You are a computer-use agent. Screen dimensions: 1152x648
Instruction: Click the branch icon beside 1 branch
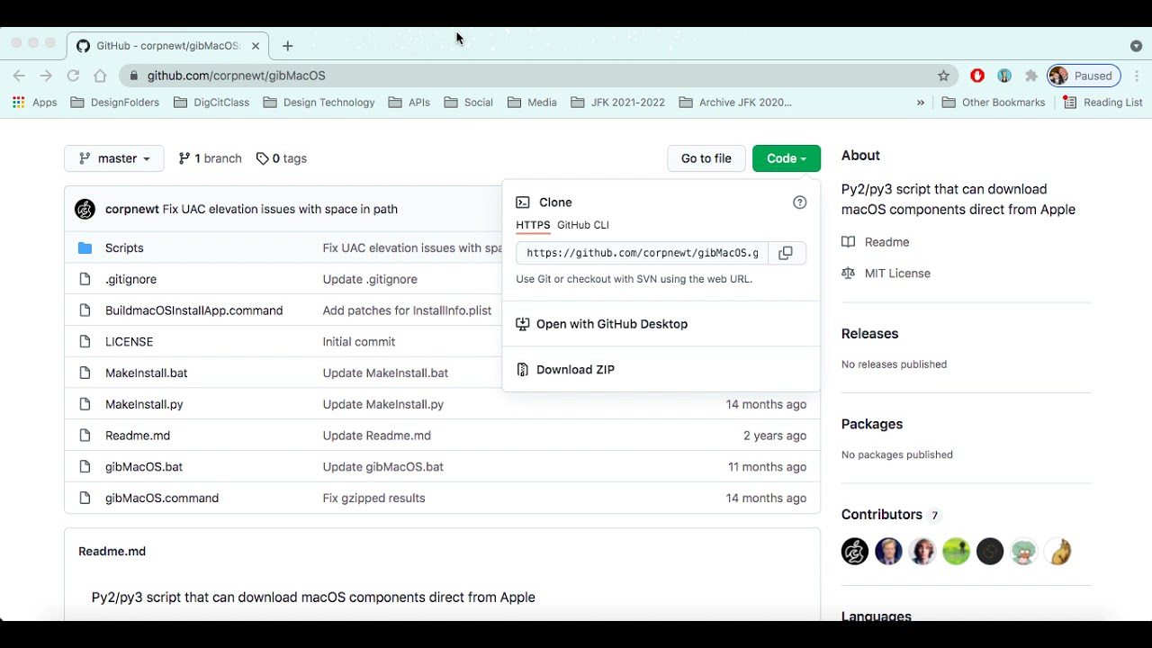tap(184, 158)
